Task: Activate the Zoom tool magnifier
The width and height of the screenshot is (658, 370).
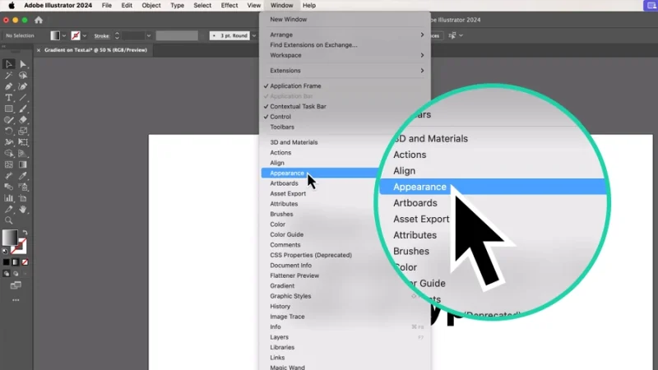Action: pyautogui.click(x=9, y=220)
